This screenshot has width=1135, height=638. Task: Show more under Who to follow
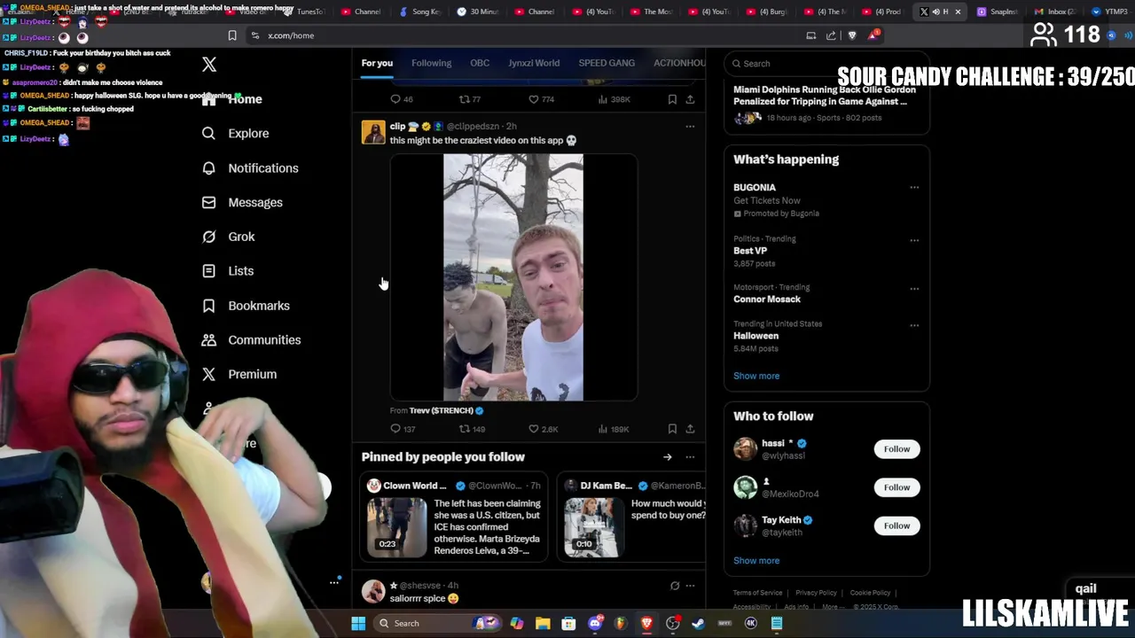pyautogui.click(x=756, y=561)
